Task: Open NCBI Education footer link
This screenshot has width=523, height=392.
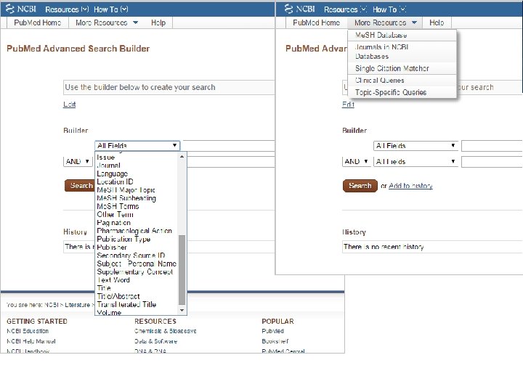Action: [x=28, y=331]
